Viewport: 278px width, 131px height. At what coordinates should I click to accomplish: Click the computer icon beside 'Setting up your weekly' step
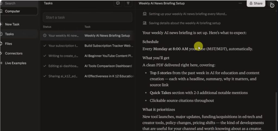pyautogui.click(x=145, y=14)
